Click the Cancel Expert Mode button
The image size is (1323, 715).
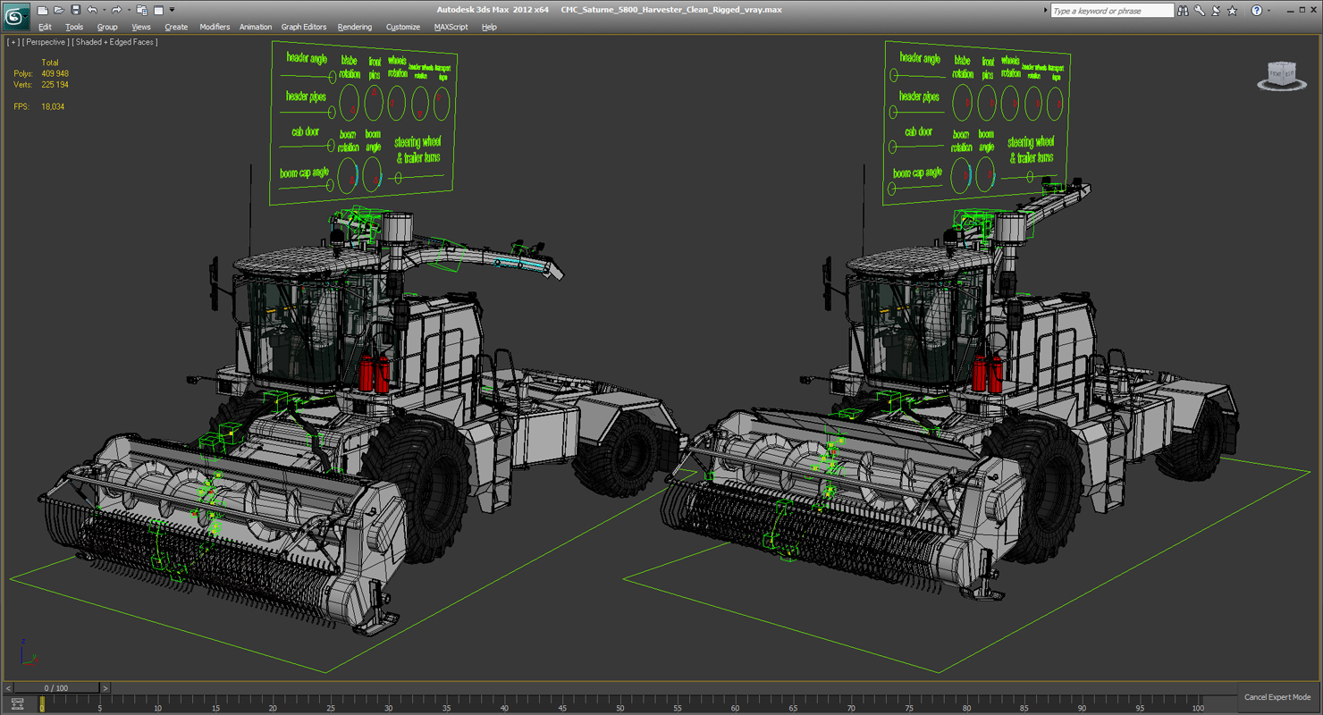point(1277,697)
